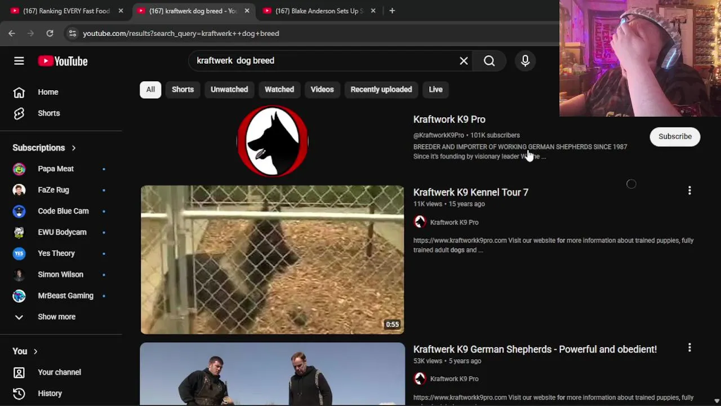
Task: Clear the search query with X
Action: point(464,61)
